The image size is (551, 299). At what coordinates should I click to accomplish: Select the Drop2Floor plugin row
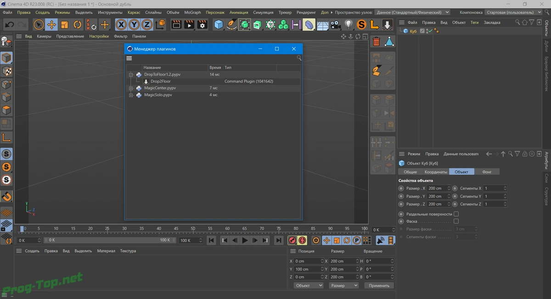point(213,81)
